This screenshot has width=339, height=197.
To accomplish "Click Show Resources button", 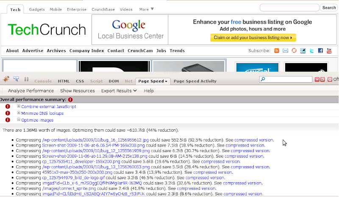I will (x=78, y=91).
